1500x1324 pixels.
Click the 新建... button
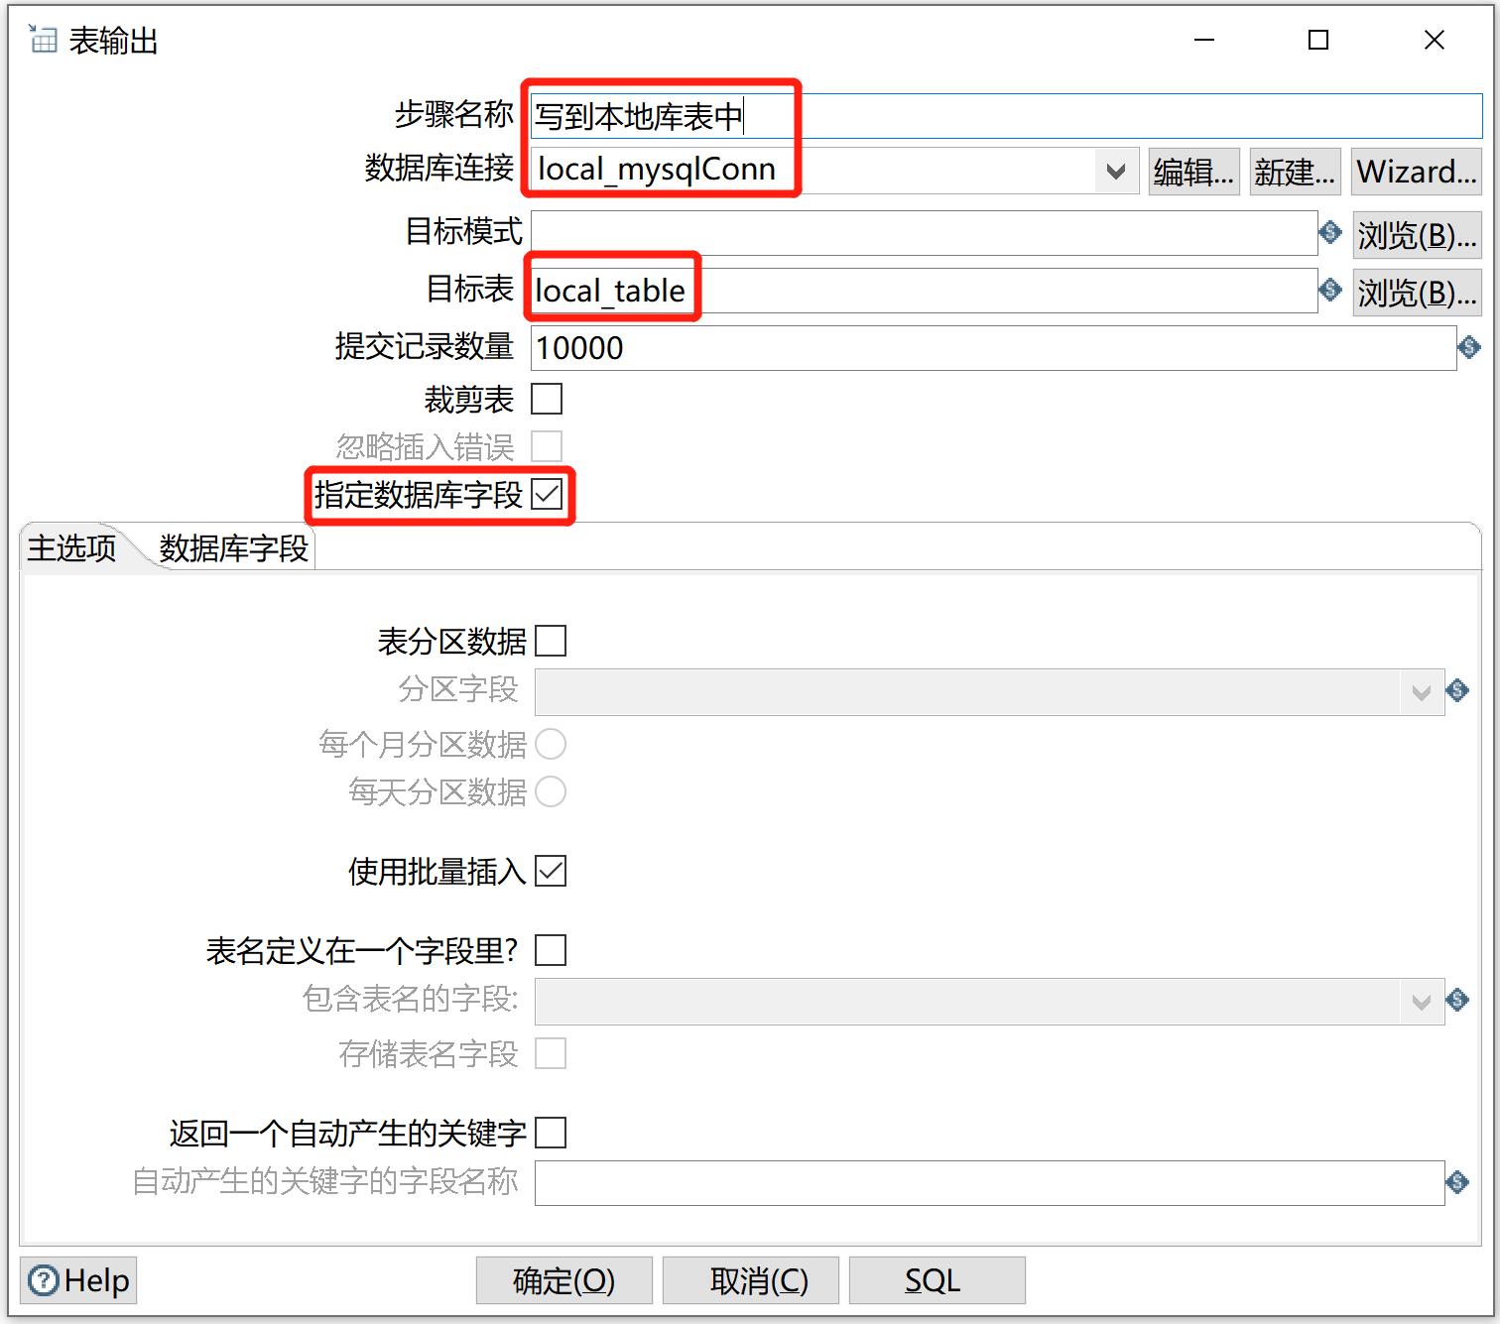[1295, 172]
